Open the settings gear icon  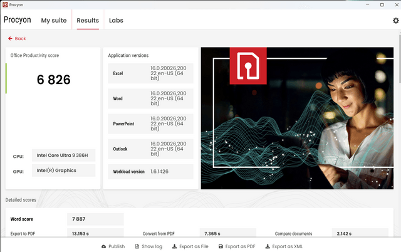395,21
